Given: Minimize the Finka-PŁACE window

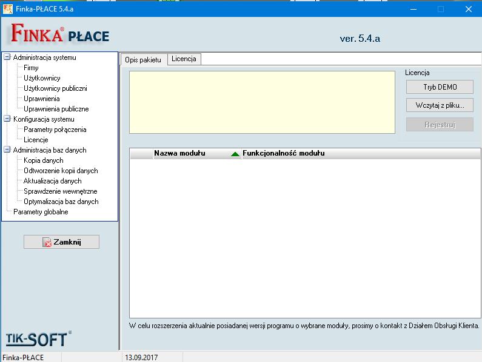Looking at the screenshot, I should (x=413, y=9).
